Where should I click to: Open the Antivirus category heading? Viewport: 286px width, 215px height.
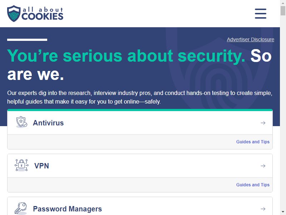pos(48,123)
